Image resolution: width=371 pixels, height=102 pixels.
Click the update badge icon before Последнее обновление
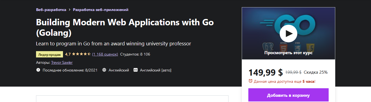click(x=38, y=70)
